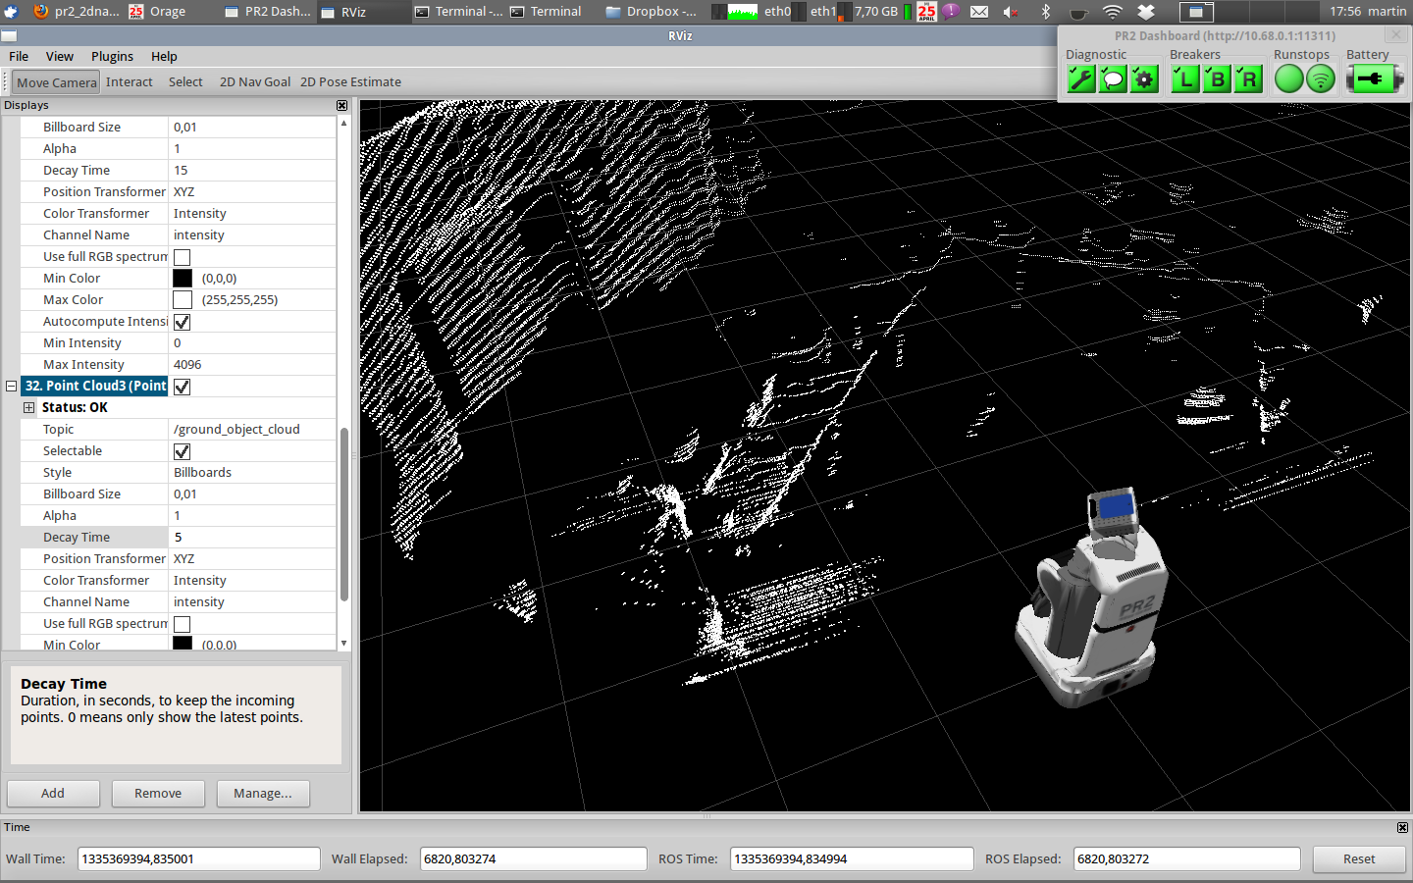Open the Style Billboards dropdown
The width and height of the screenshot is (1413, 883).
(x=253, y=473)
